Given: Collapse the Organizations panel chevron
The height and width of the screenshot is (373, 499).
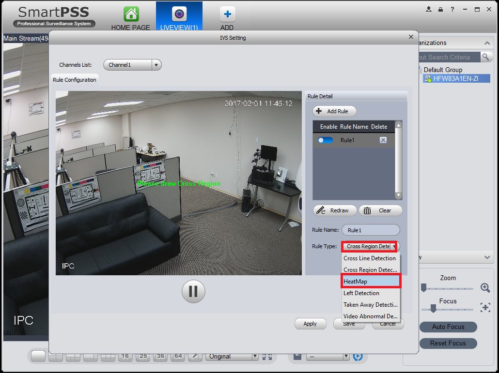Looking at the screenshot, I should (487, 43).
